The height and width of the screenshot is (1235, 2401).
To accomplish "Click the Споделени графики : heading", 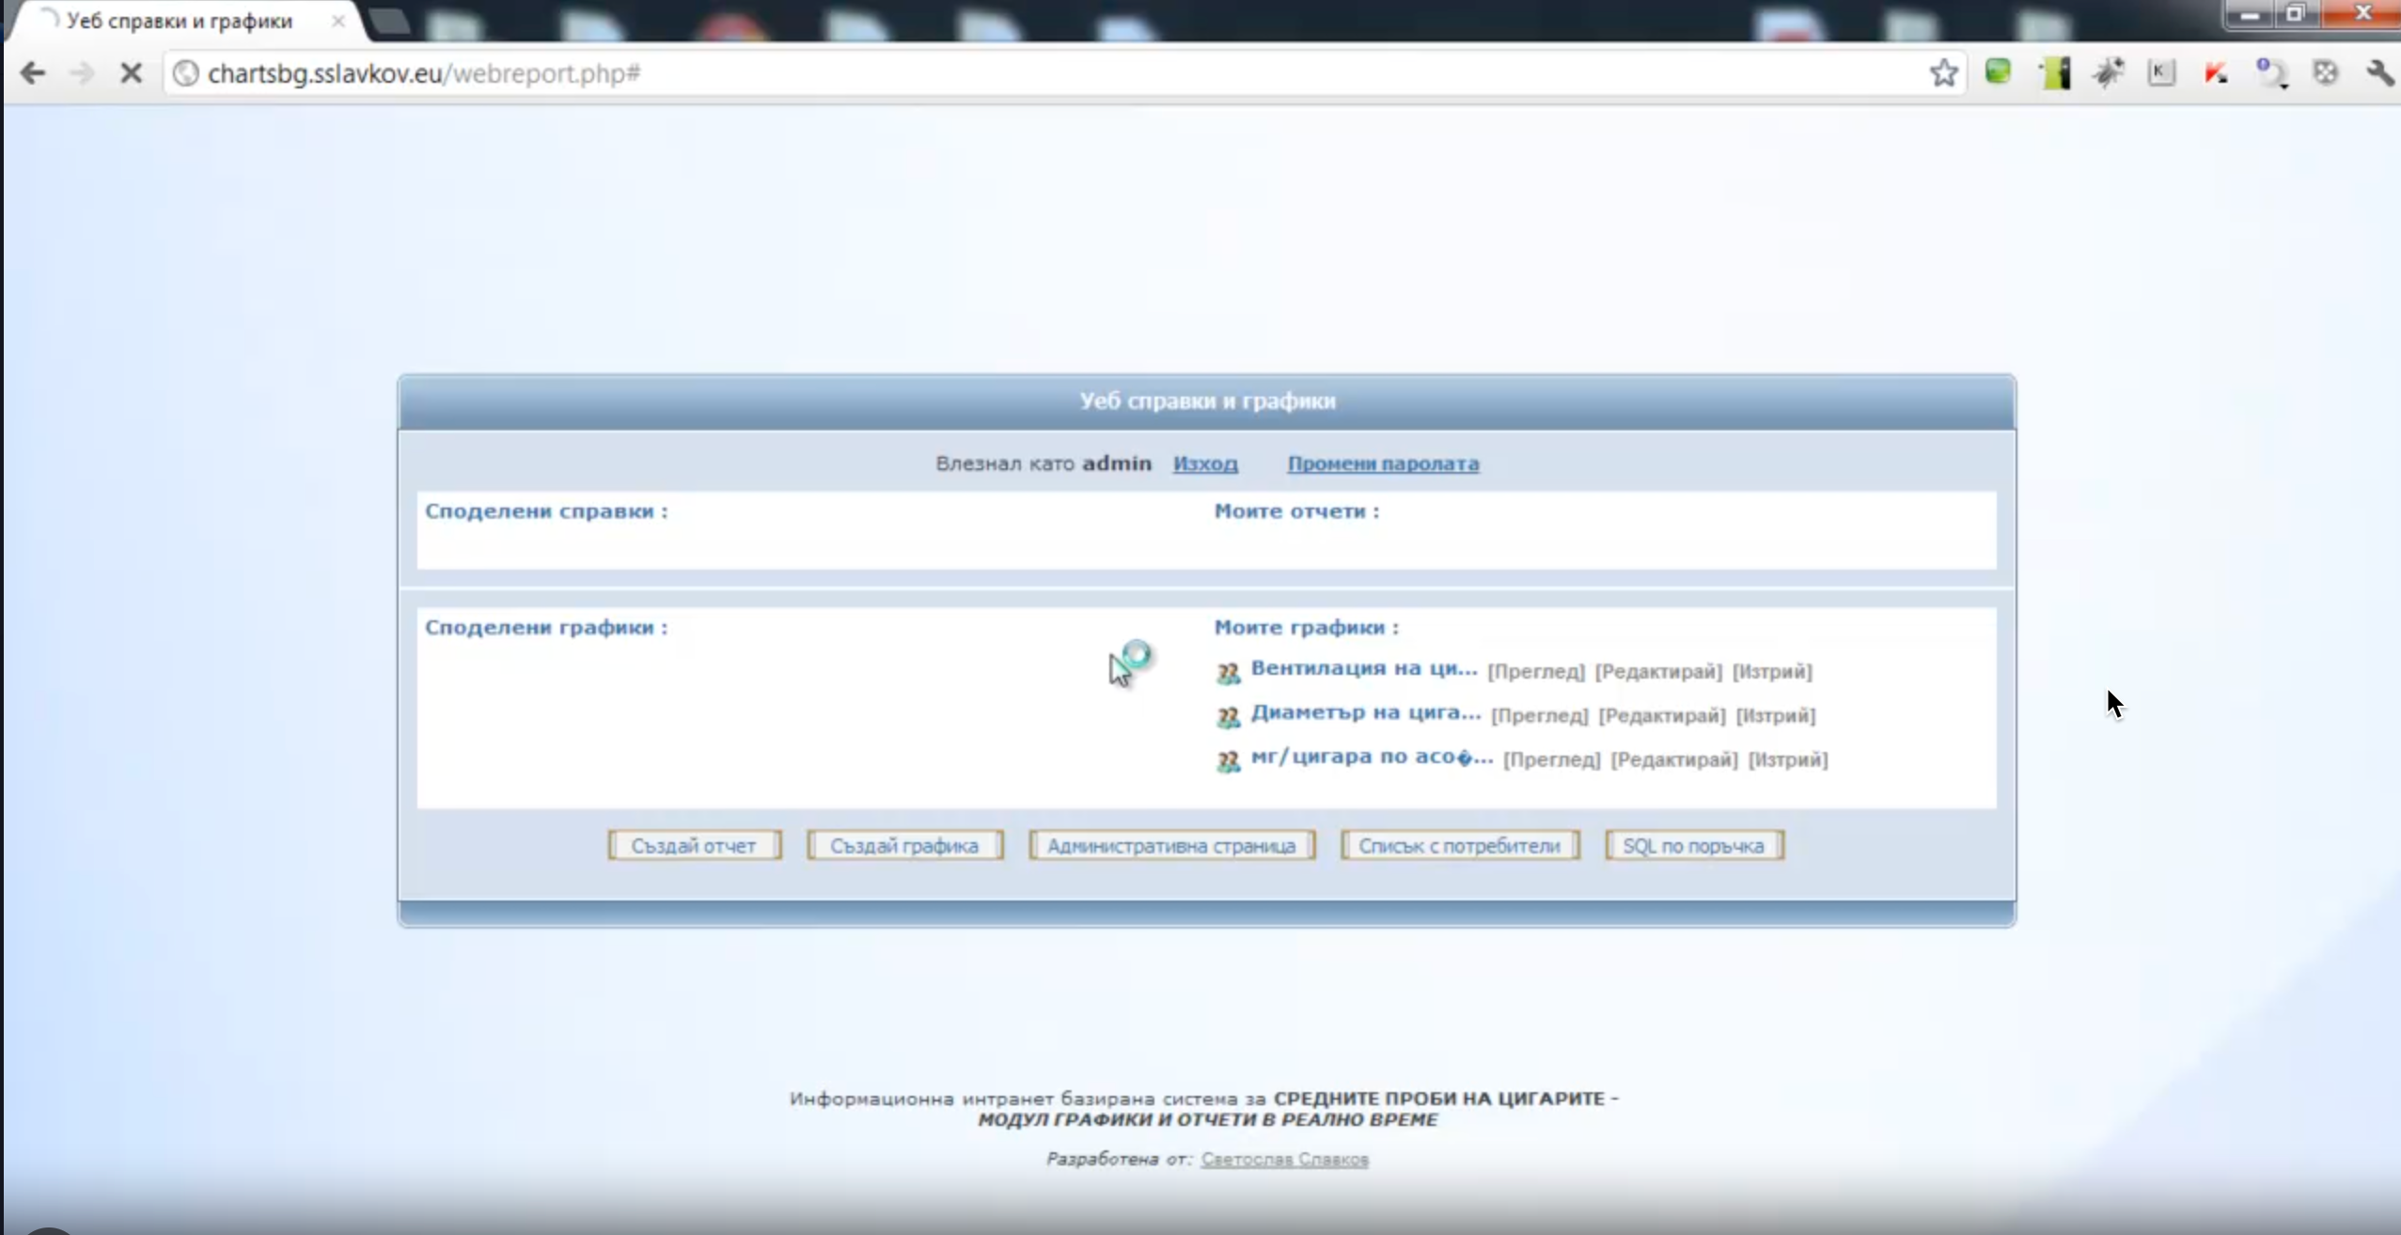I will (546, 627).
